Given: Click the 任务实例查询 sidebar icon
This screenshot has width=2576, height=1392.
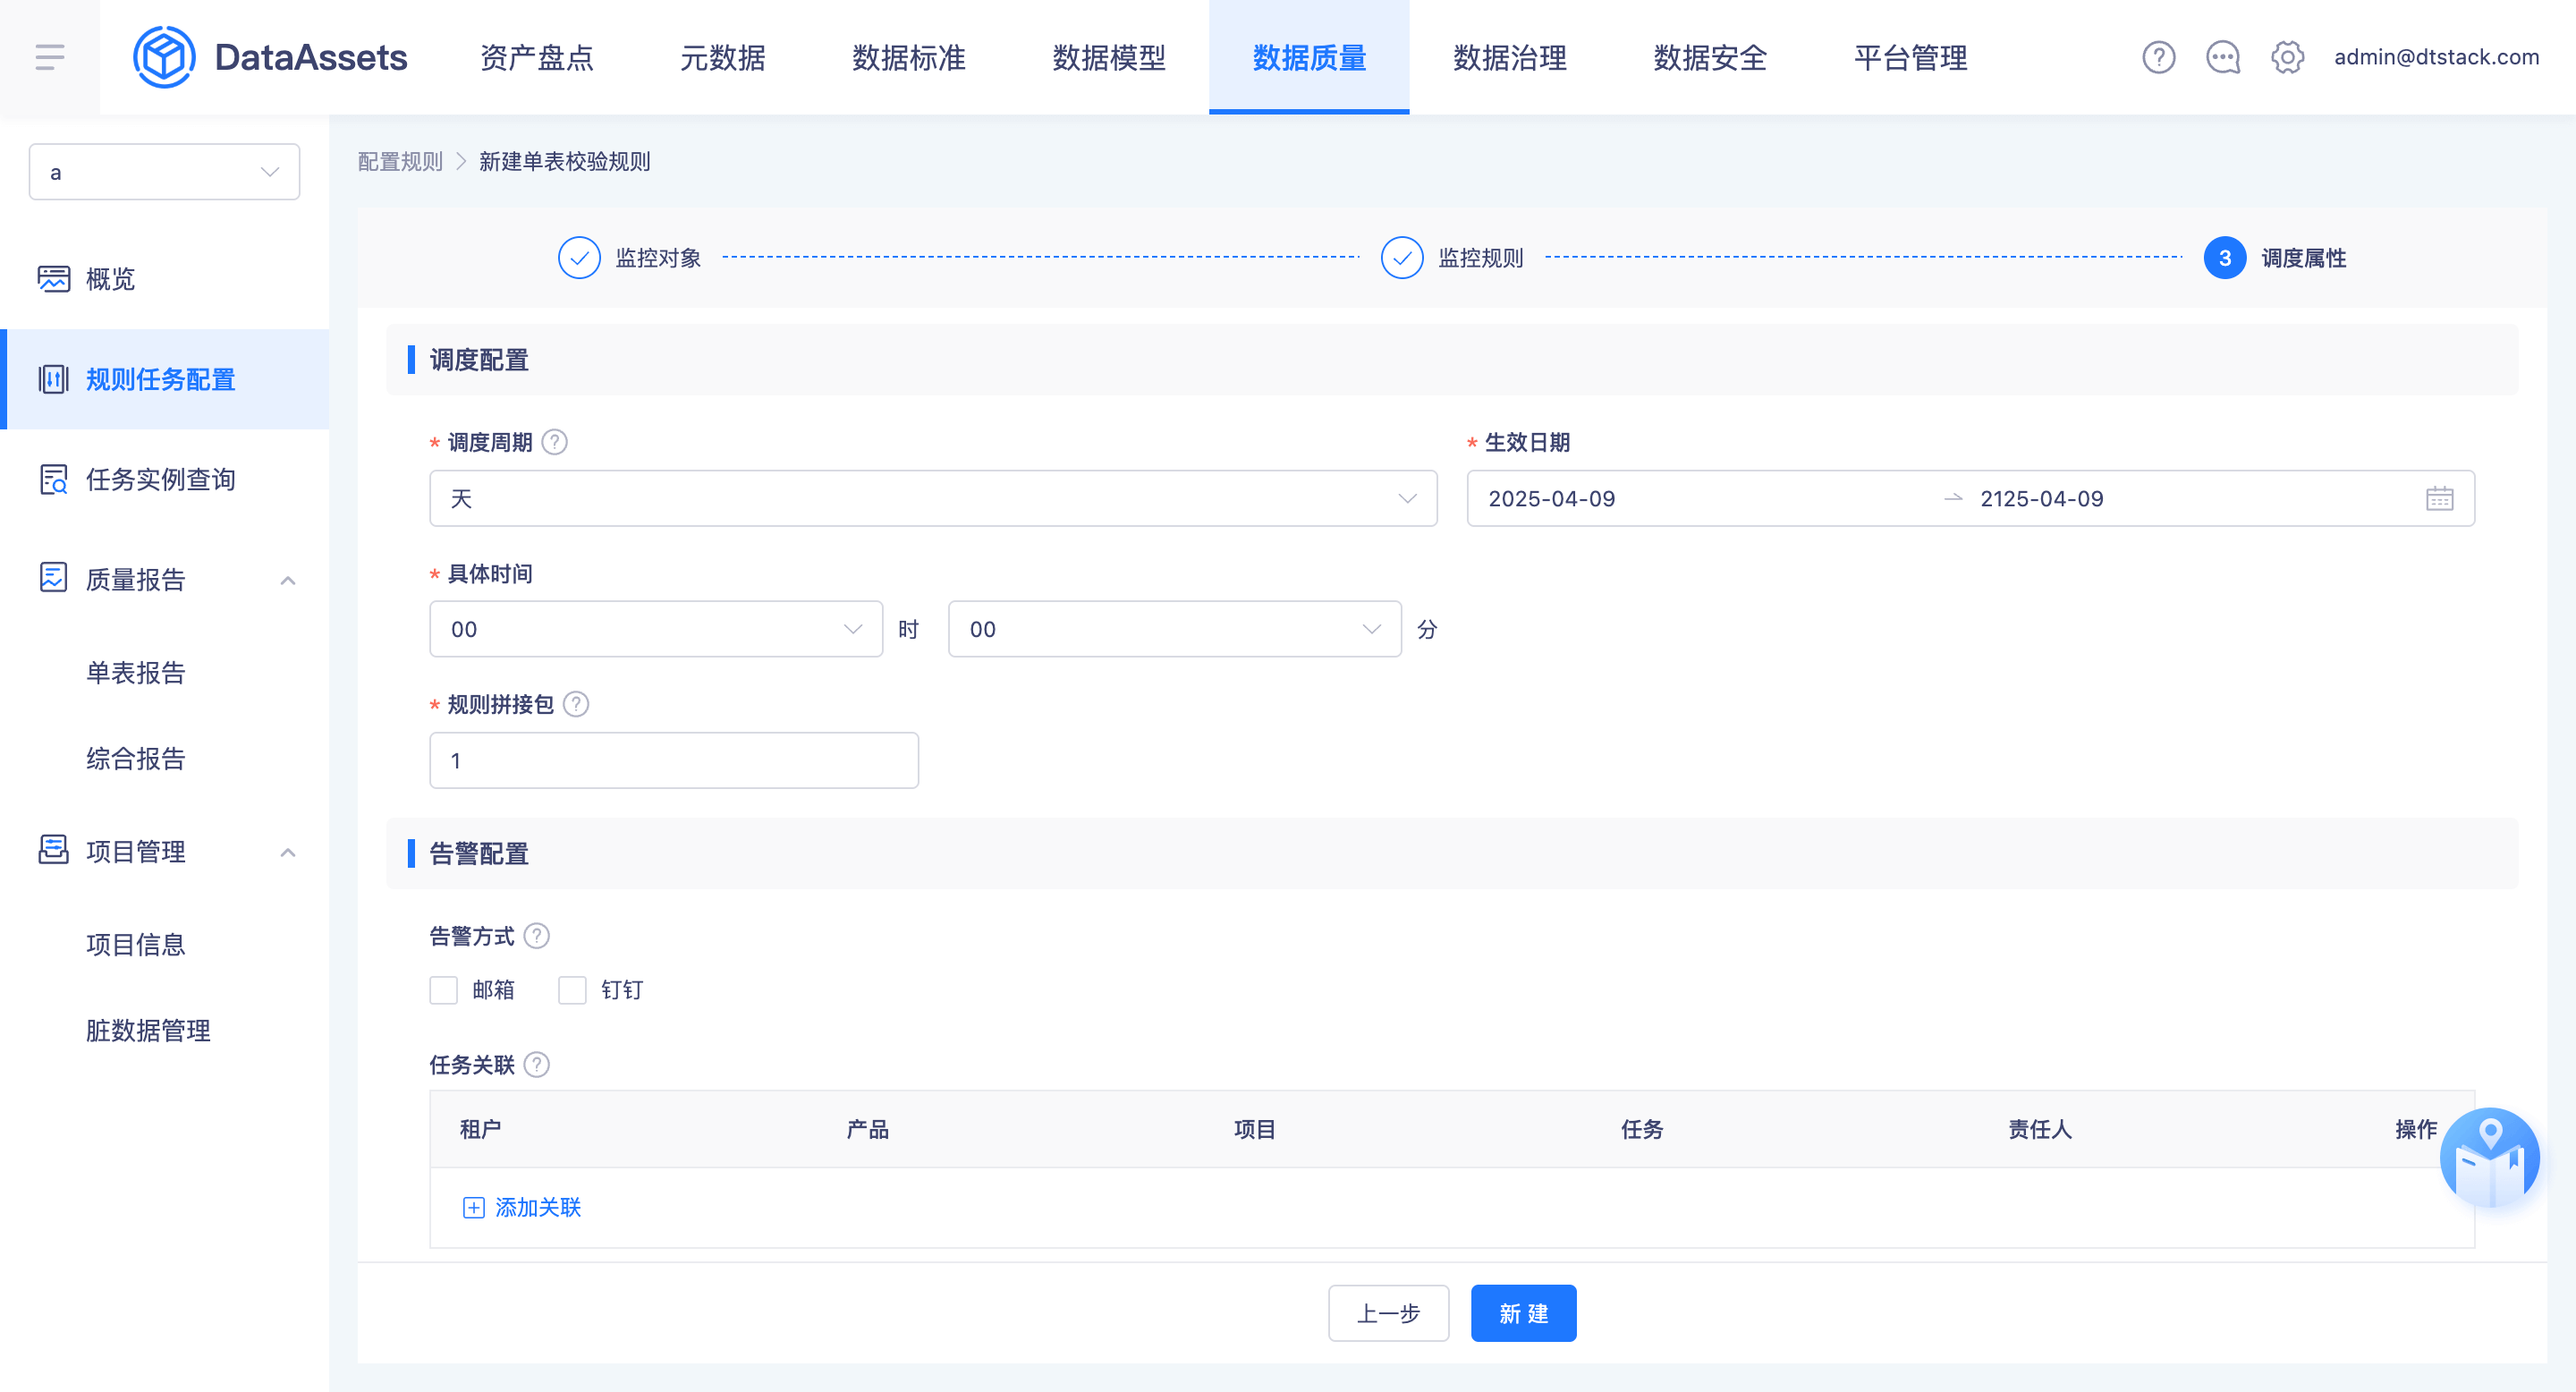Looking at the screenshot, I should point(54,479).
